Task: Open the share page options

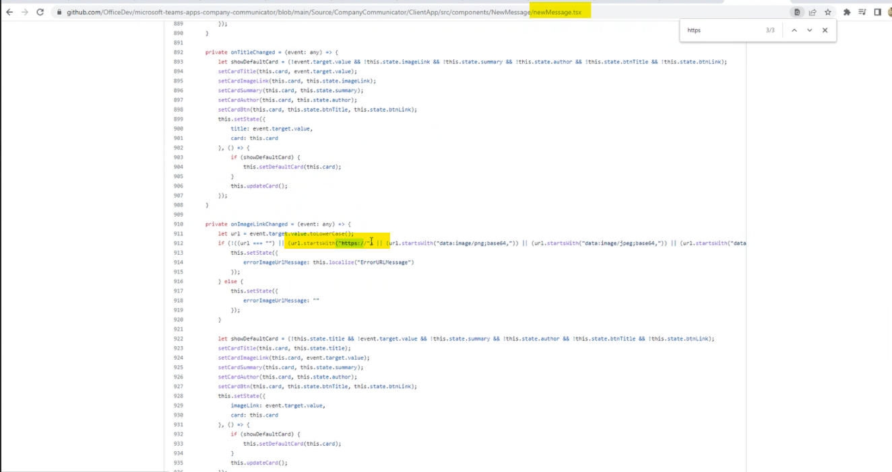Action: pyautogui.click(x=813, y=11)
